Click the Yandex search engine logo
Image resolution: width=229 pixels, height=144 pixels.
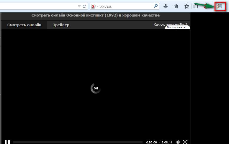pyautogui.click(x=93, y=6)
